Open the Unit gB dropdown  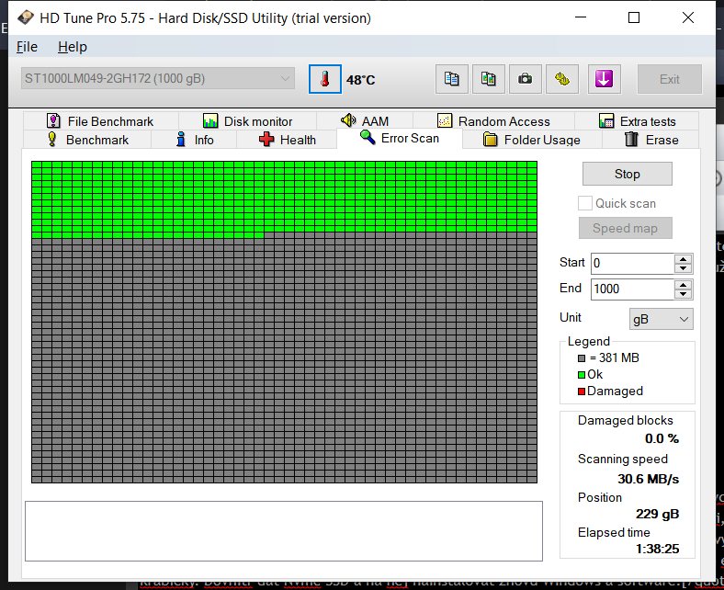tap(661, 319)
